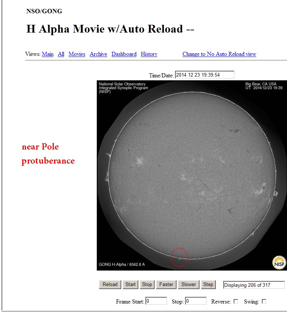Go to the Movies link

click(x=77, y=54)
